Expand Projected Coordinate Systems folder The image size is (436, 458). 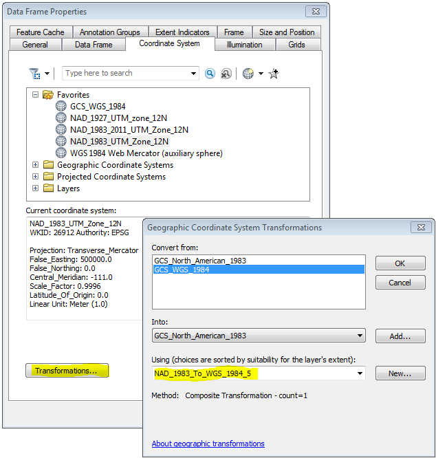click(x=35, y=177)
